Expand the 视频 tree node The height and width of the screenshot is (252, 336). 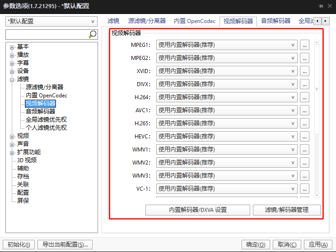point(12,137)
